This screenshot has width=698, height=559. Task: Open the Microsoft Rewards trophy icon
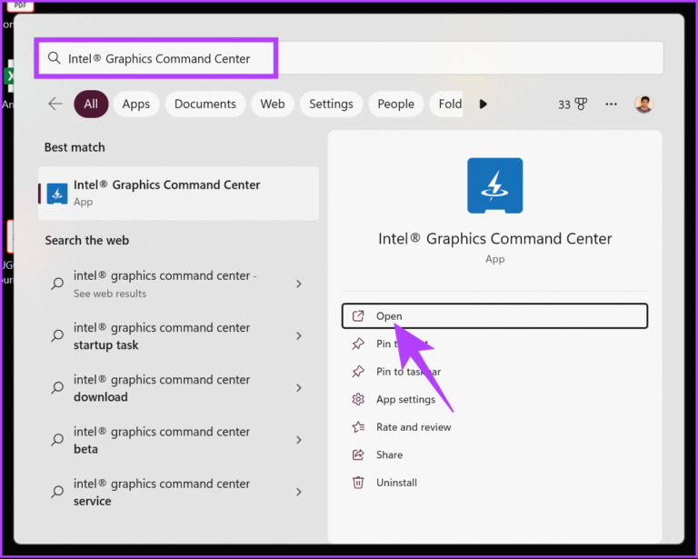581,105
